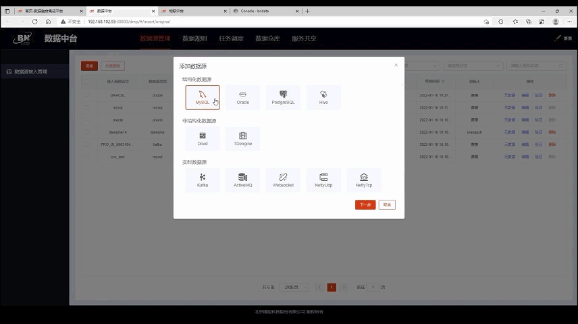Open the 20条/页 page size dropdown

[x=294, y=287]
